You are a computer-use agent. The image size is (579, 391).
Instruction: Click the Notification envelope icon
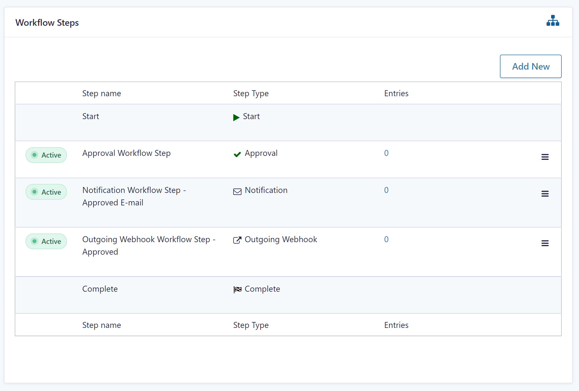(x=237, y=192)
